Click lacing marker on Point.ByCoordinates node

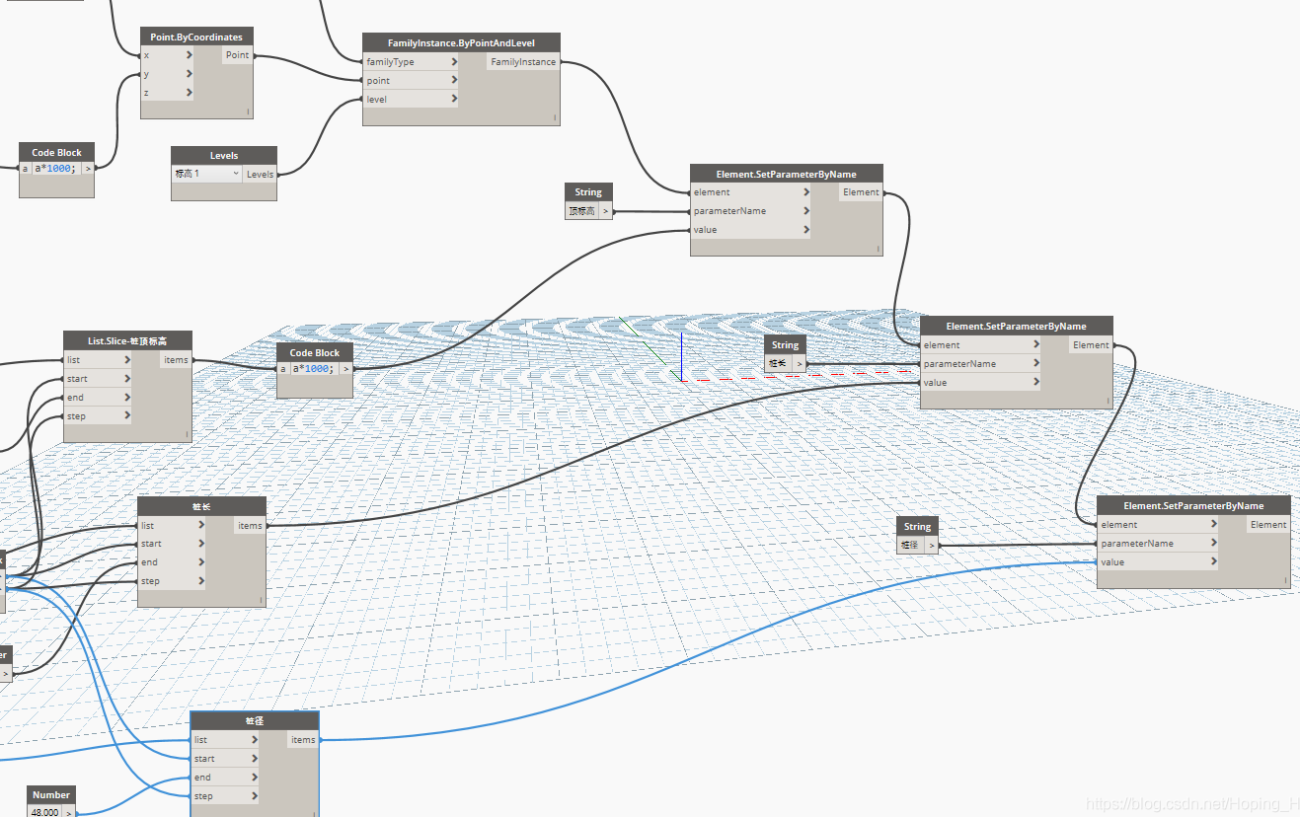pyautogui.click(x=248, y=111)
